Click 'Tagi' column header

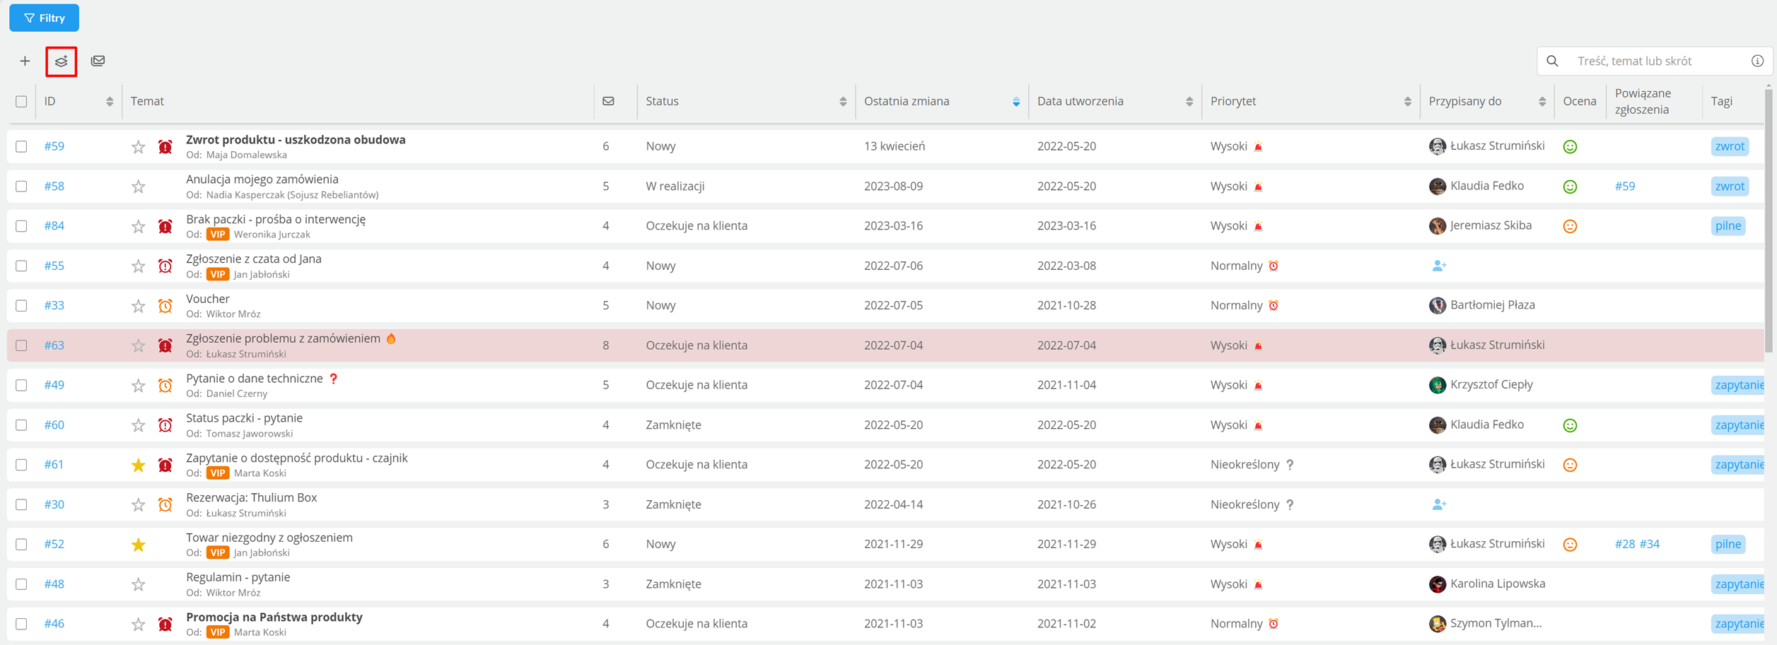pyautogui.click(x=1721, y=101)
